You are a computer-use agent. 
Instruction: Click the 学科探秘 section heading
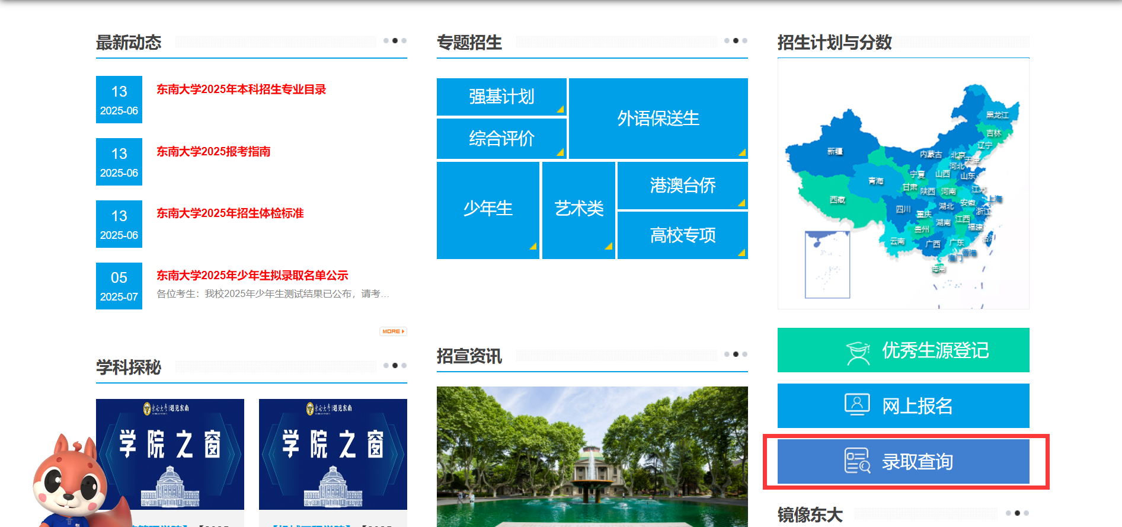[x=129, y=368]
